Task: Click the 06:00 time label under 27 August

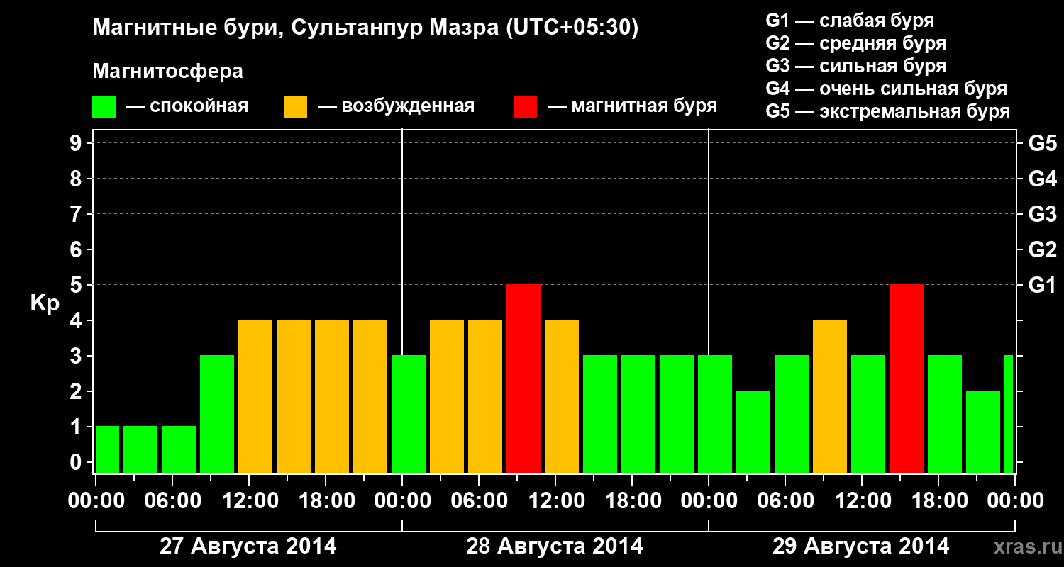Action: tap(172, 501)
